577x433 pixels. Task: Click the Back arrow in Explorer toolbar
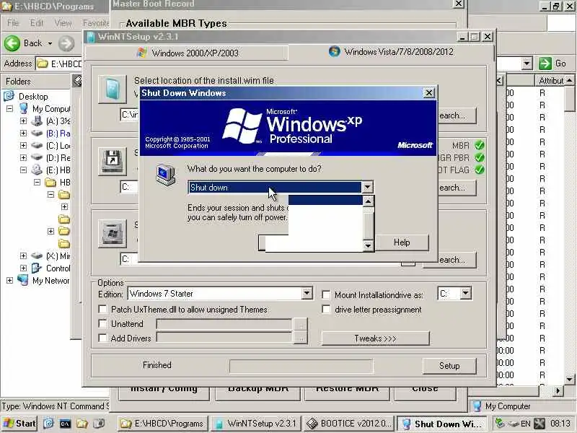[12, 43]
